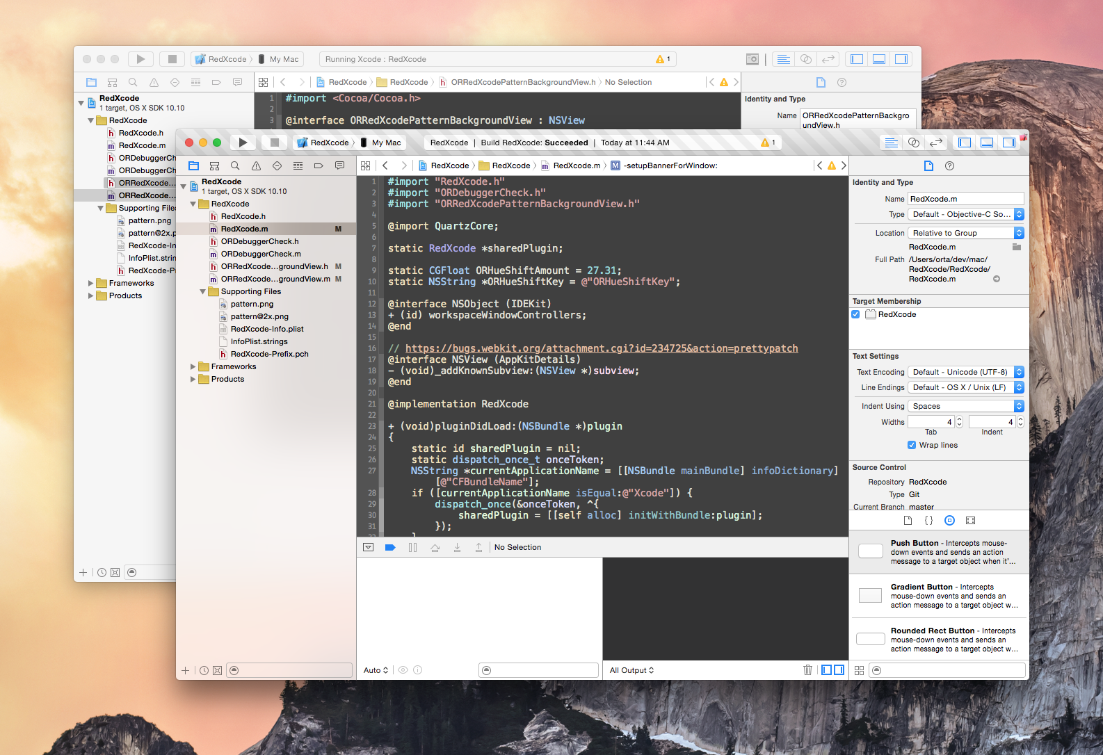Click the Indent width stepper
This screenshot has width=1103, height=755.
click(1021, 422)
